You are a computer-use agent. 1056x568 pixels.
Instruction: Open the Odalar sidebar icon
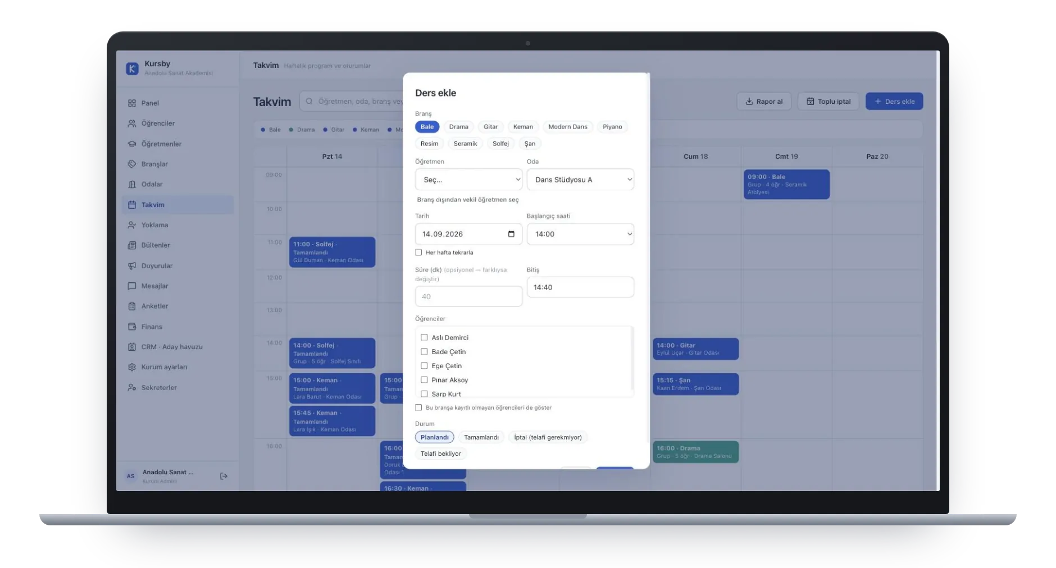pos(132,185)
